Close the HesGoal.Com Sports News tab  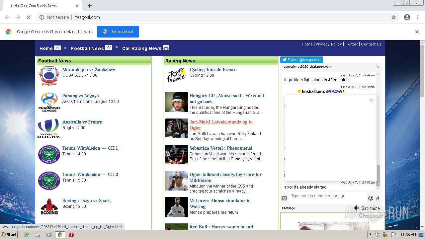77,6
